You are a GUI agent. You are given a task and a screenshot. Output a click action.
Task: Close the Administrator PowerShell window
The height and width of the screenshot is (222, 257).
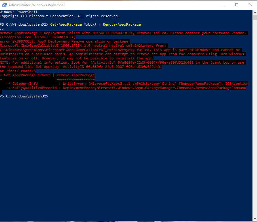pyautogui.click(x=250, y=5)
